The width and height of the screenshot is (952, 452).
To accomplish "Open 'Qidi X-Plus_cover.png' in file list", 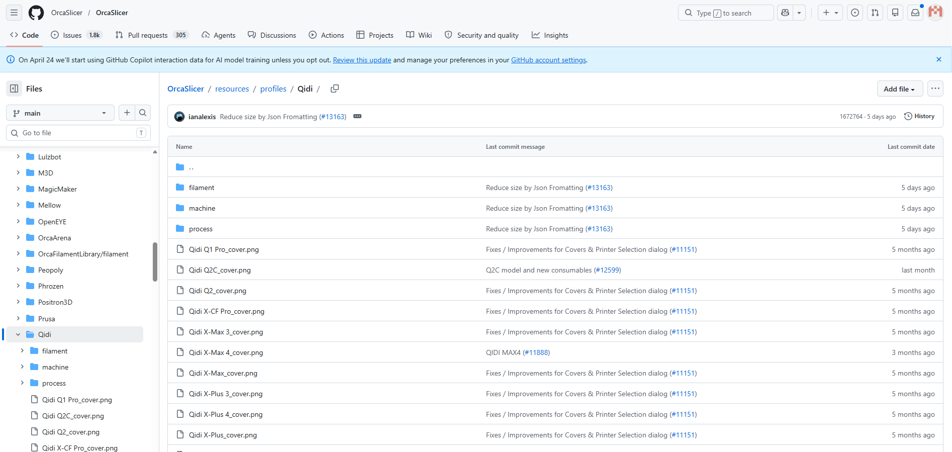I will pyautogui.click(x=223, y=435).
